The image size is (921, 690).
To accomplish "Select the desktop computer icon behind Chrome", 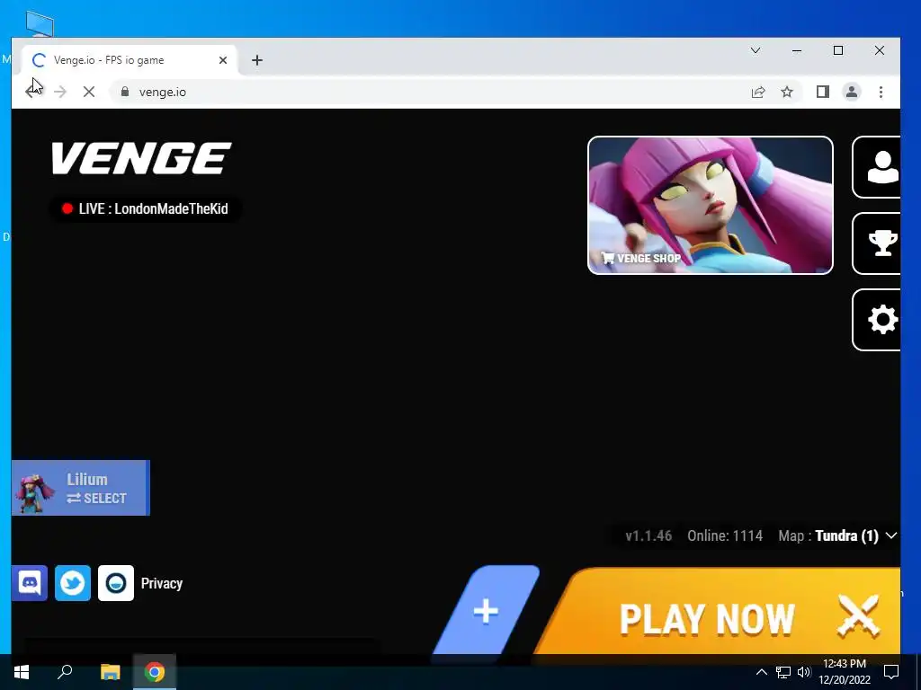I will click(40, 23).
